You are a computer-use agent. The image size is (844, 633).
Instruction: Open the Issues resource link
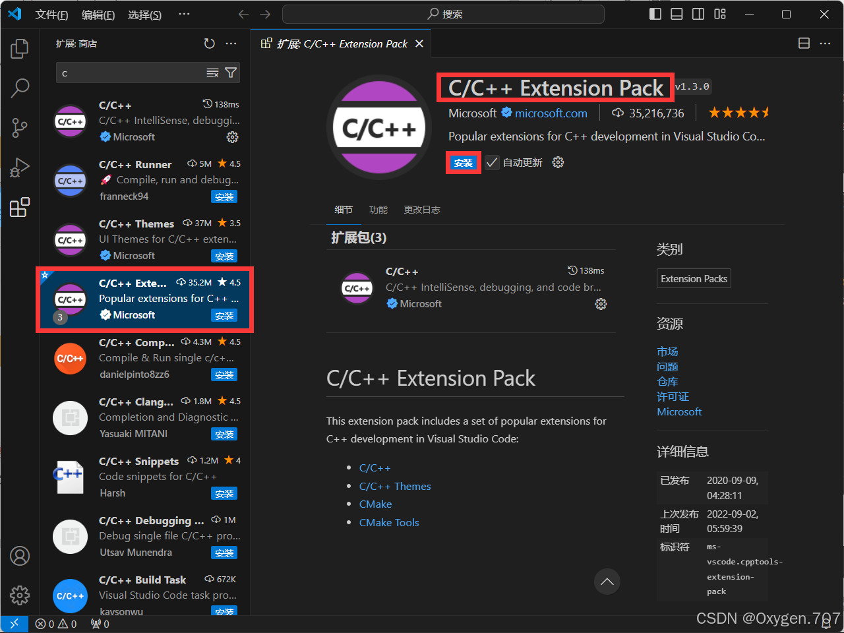tap(667, 367)
